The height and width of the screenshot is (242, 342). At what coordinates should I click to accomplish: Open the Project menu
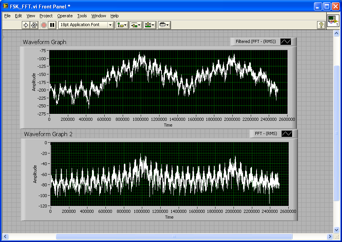(46, 16)
